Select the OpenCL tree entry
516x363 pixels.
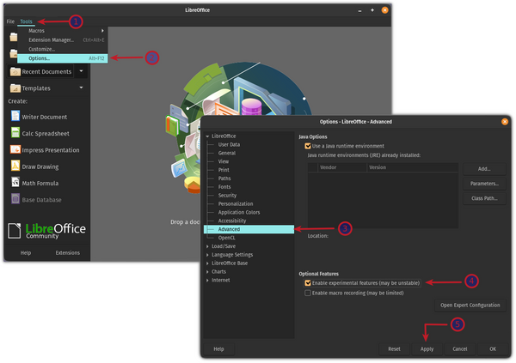coord(227,237)
